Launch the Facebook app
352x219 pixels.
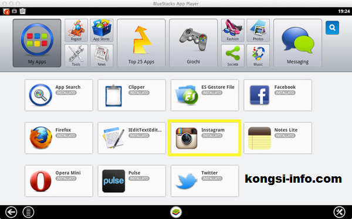pos(277,95)
